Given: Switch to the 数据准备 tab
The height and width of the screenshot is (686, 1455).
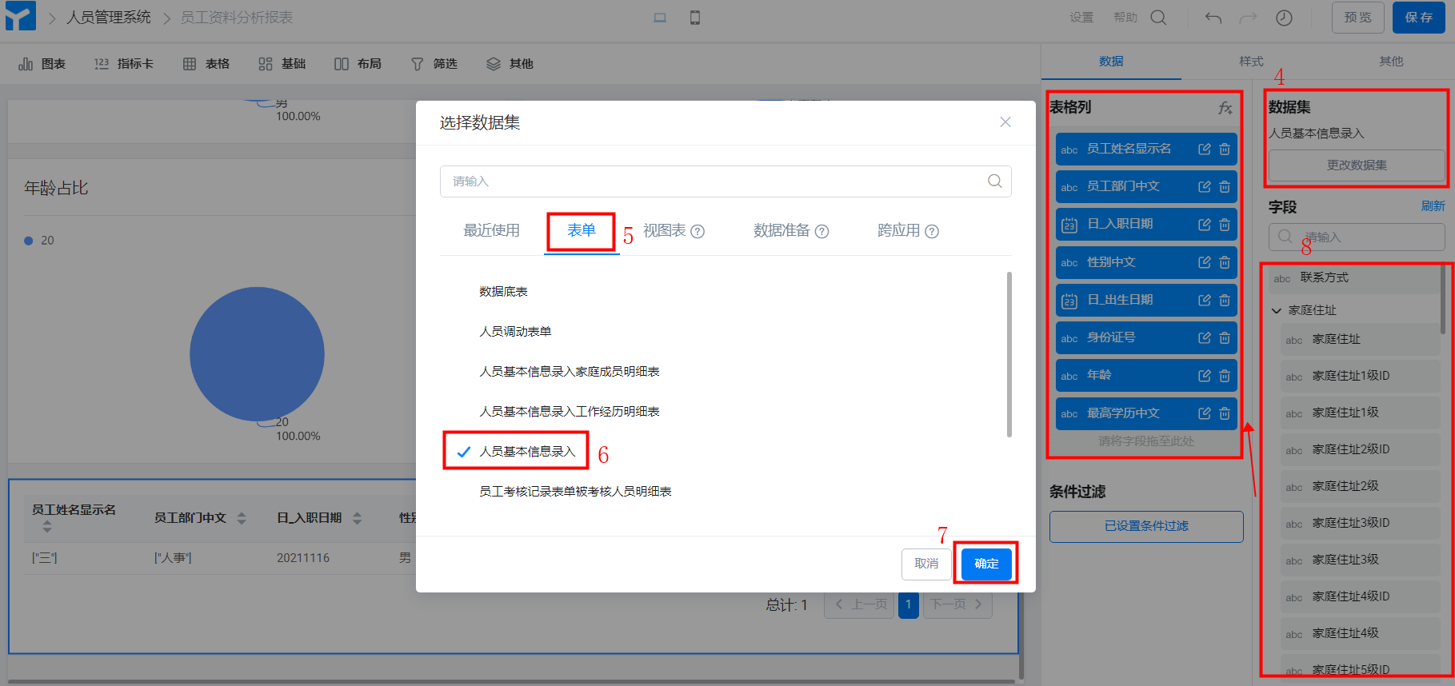Looking at the screenshot, I should pos(781,230).
